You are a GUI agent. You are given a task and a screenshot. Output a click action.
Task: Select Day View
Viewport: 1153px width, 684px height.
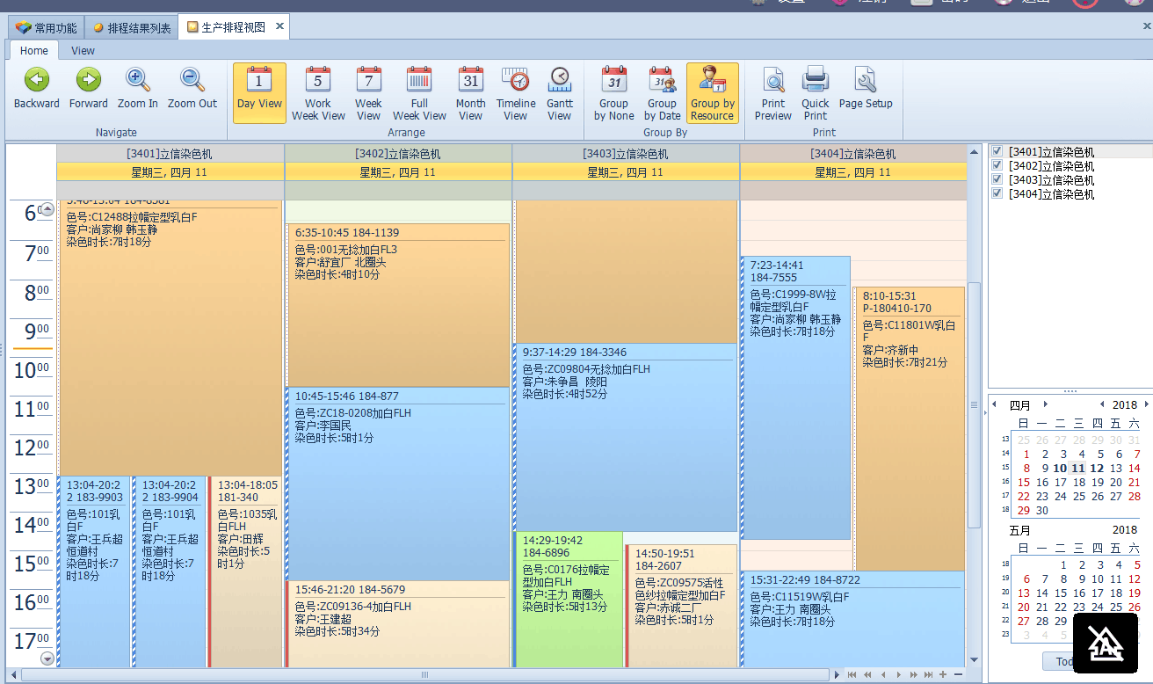click(x=259, y=92)
